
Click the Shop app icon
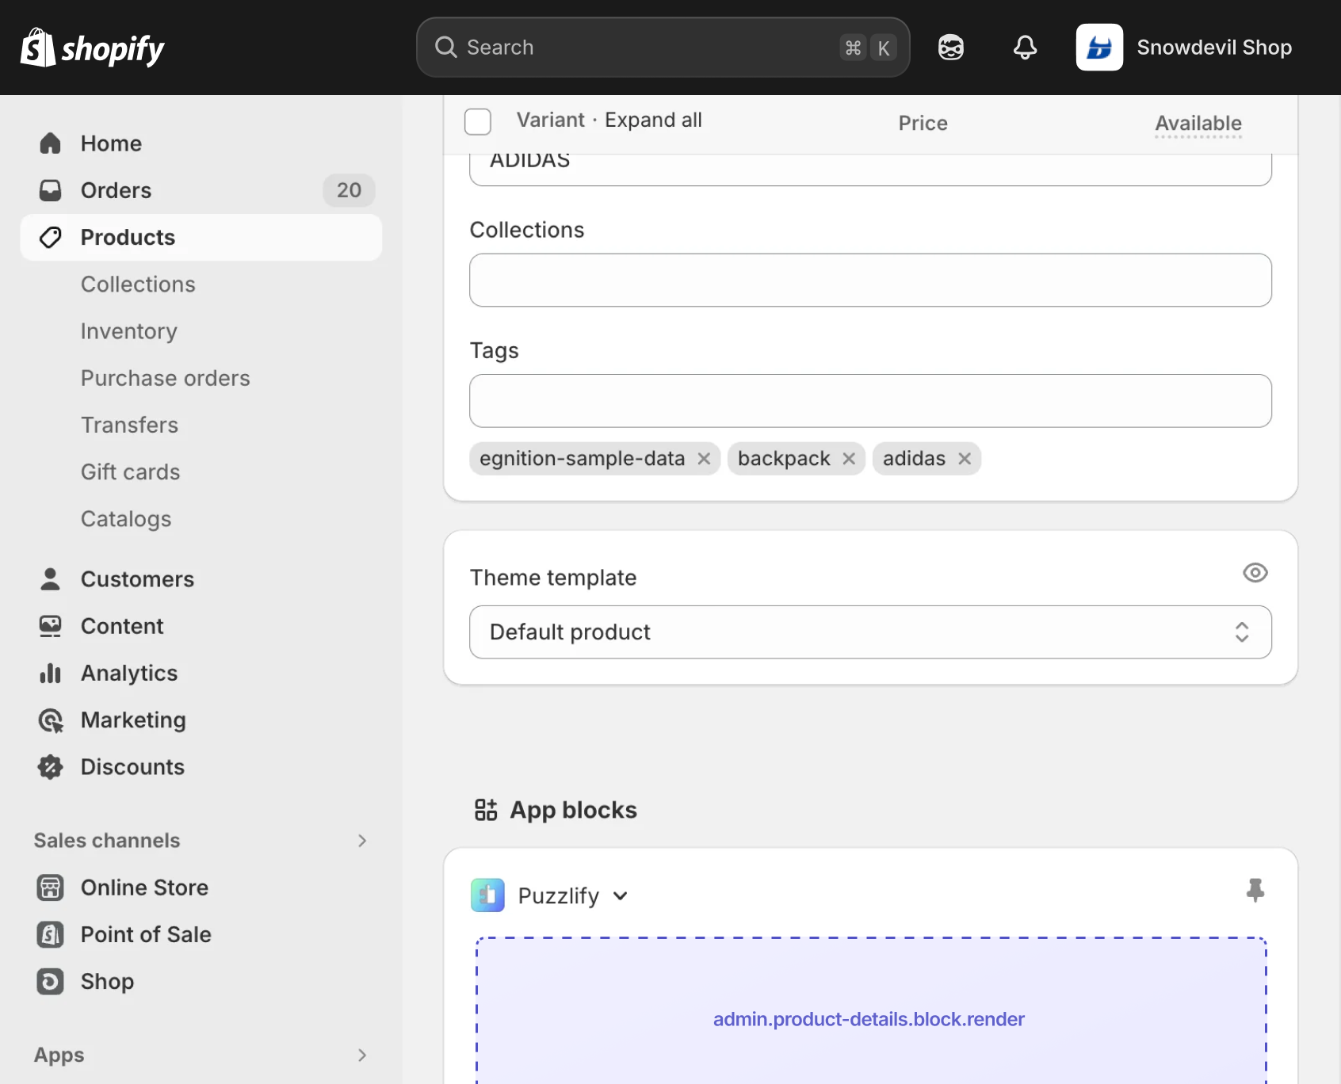pyautogui.click(x=50, y=981)
